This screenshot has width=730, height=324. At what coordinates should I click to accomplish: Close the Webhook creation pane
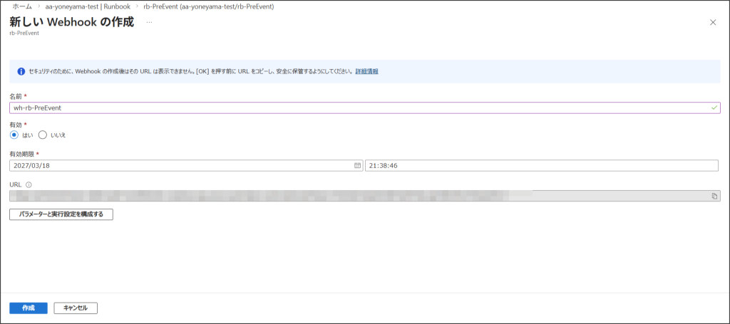tap(713, 23)
